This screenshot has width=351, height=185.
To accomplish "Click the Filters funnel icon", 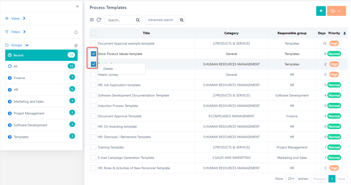I will (x=7, y=32).
